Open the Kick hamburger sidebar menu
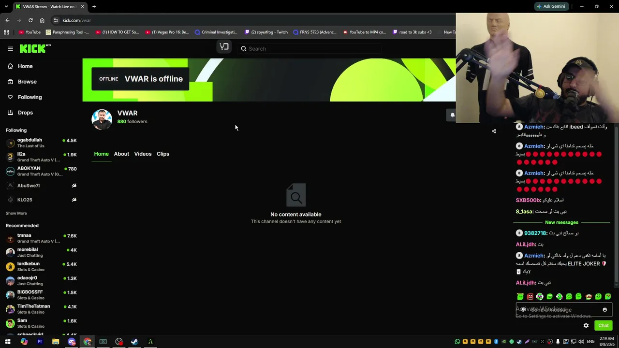The width and height of the screenshot is (619, 348). [x=10, y=48]
